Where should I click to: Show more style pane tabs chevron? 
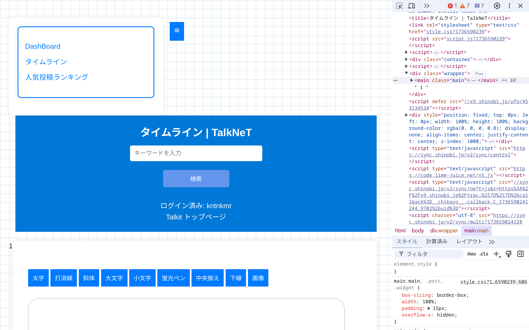click(492, 242)
